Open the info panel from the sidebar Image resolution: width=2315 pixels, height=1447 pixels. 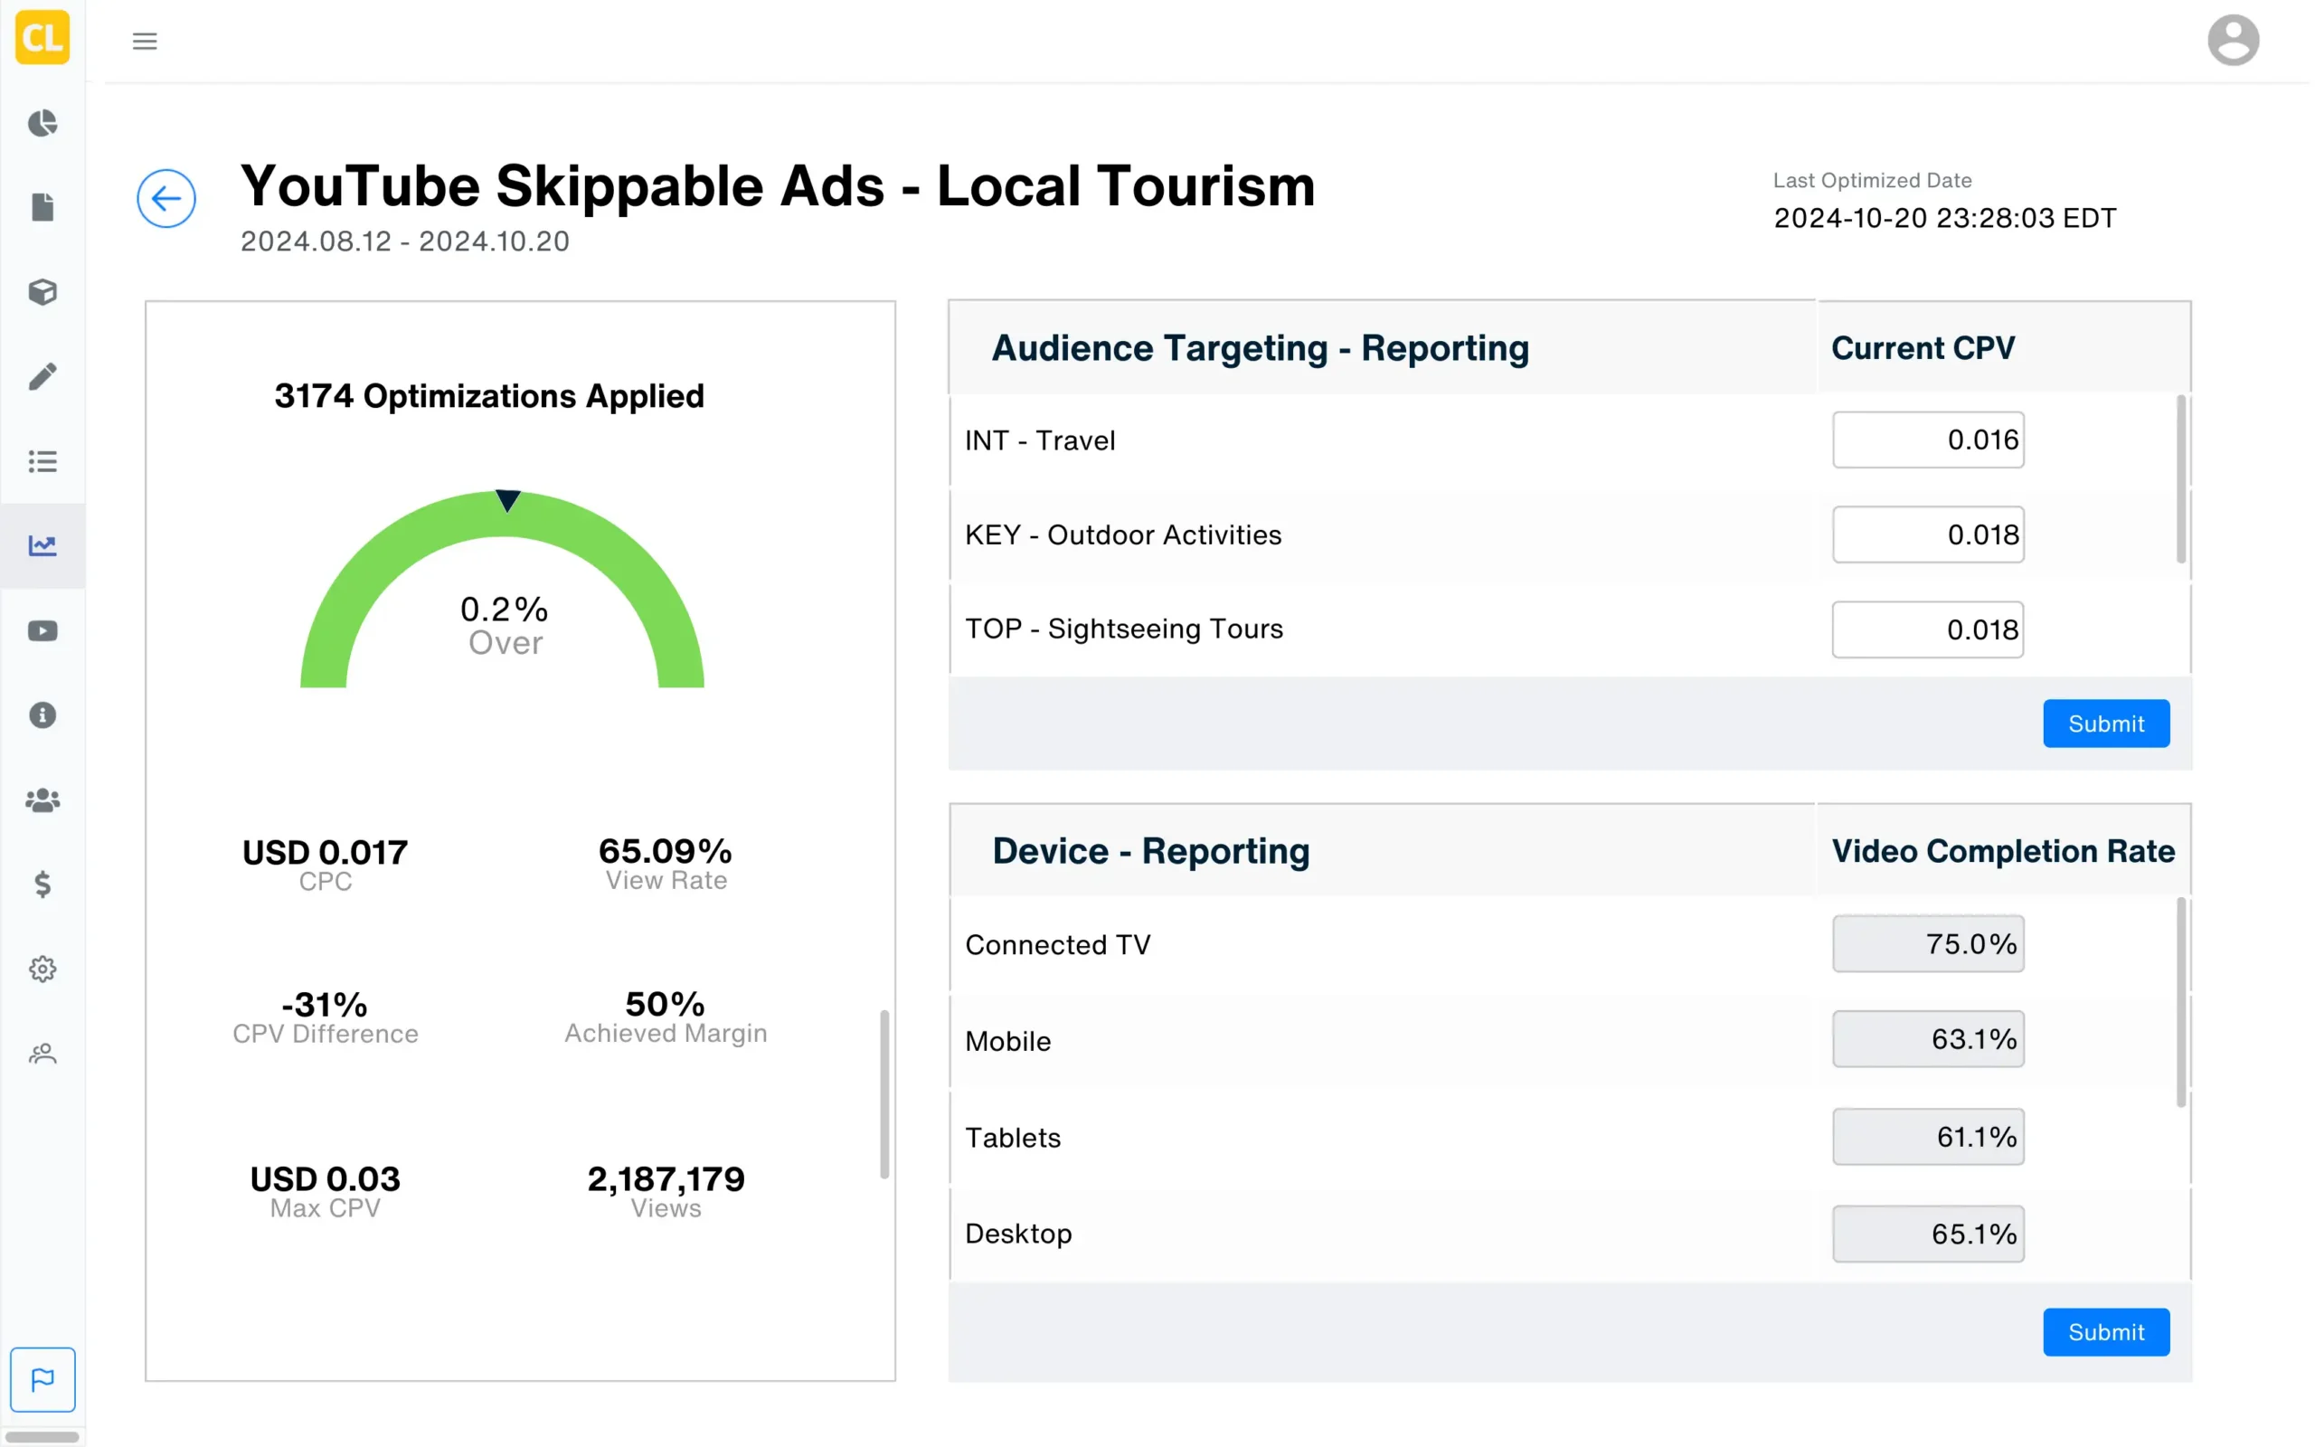coord(43,714)
